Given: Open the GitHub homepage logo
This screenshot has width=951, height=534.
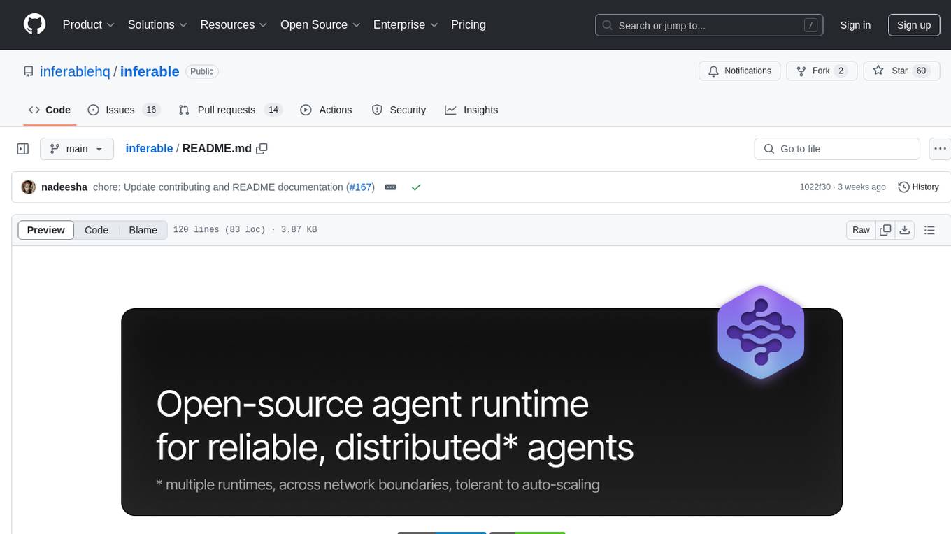Looking at the screenshot, I should [34, 24].
